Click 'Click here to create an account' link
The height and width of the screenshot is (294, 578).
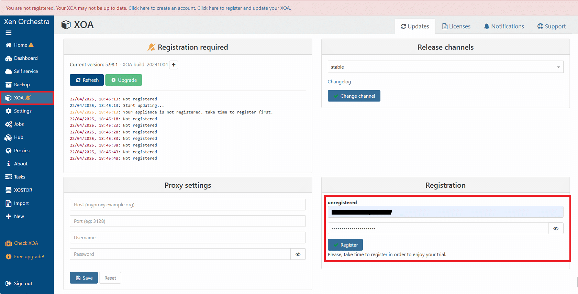click(162, 8)
